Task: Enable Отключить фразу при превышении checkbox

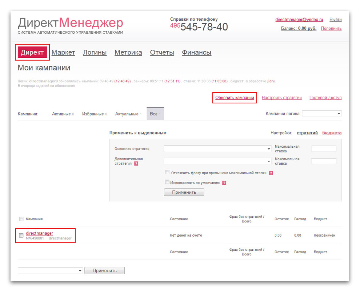Action: 167,173
